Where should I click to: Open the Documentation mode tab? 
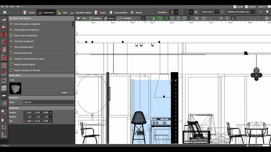[x=119, y=12]
